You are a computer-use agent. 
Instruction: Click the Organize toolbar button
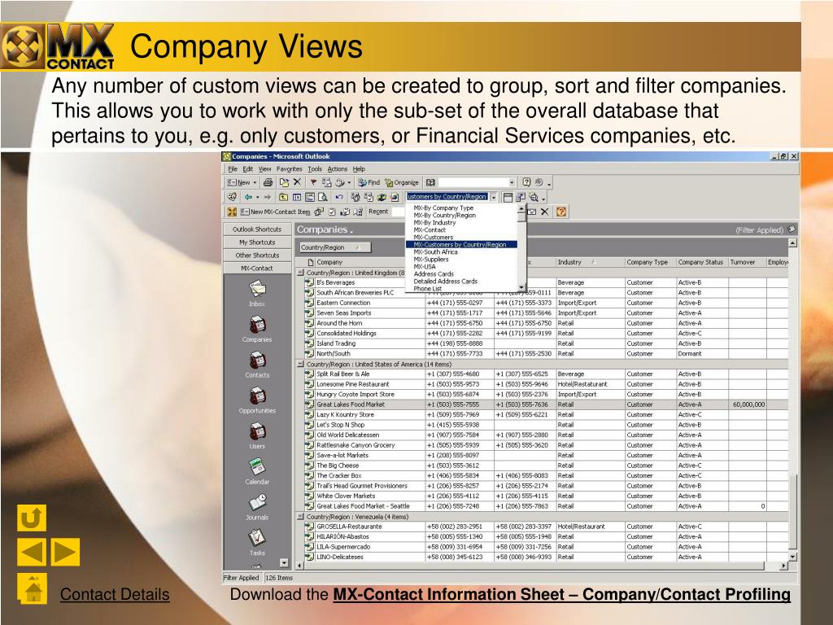pyautogui.click(x=402, y=182)
